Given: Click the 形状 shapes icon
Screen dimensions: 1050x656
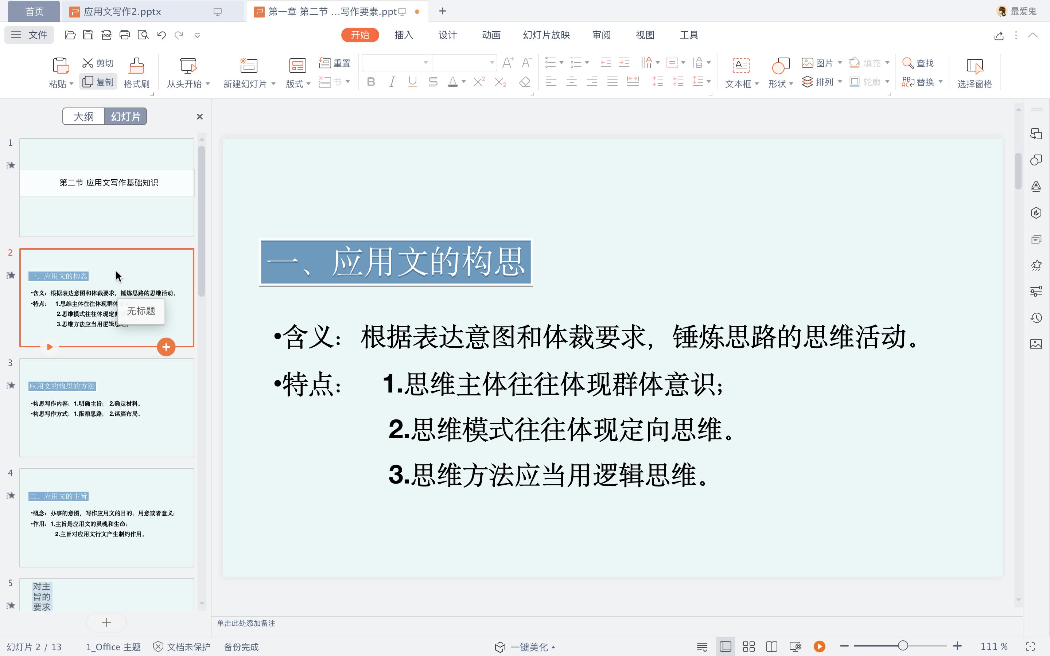Looking at the screenshot, I should pyautogui.click(x=780, y=66).
